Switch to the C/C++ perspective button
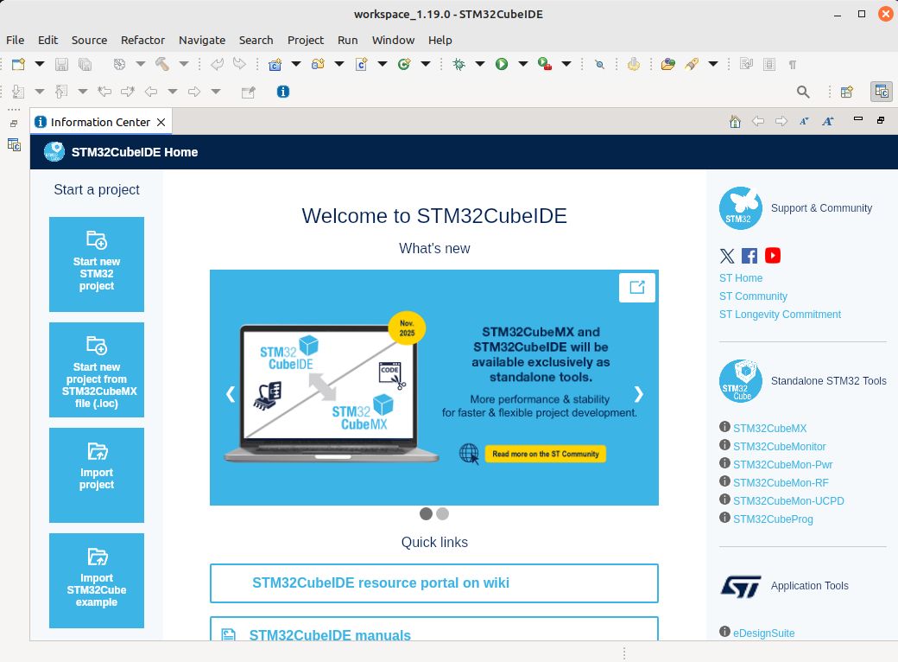Viewport: 898px width, 662px height. 882,92
